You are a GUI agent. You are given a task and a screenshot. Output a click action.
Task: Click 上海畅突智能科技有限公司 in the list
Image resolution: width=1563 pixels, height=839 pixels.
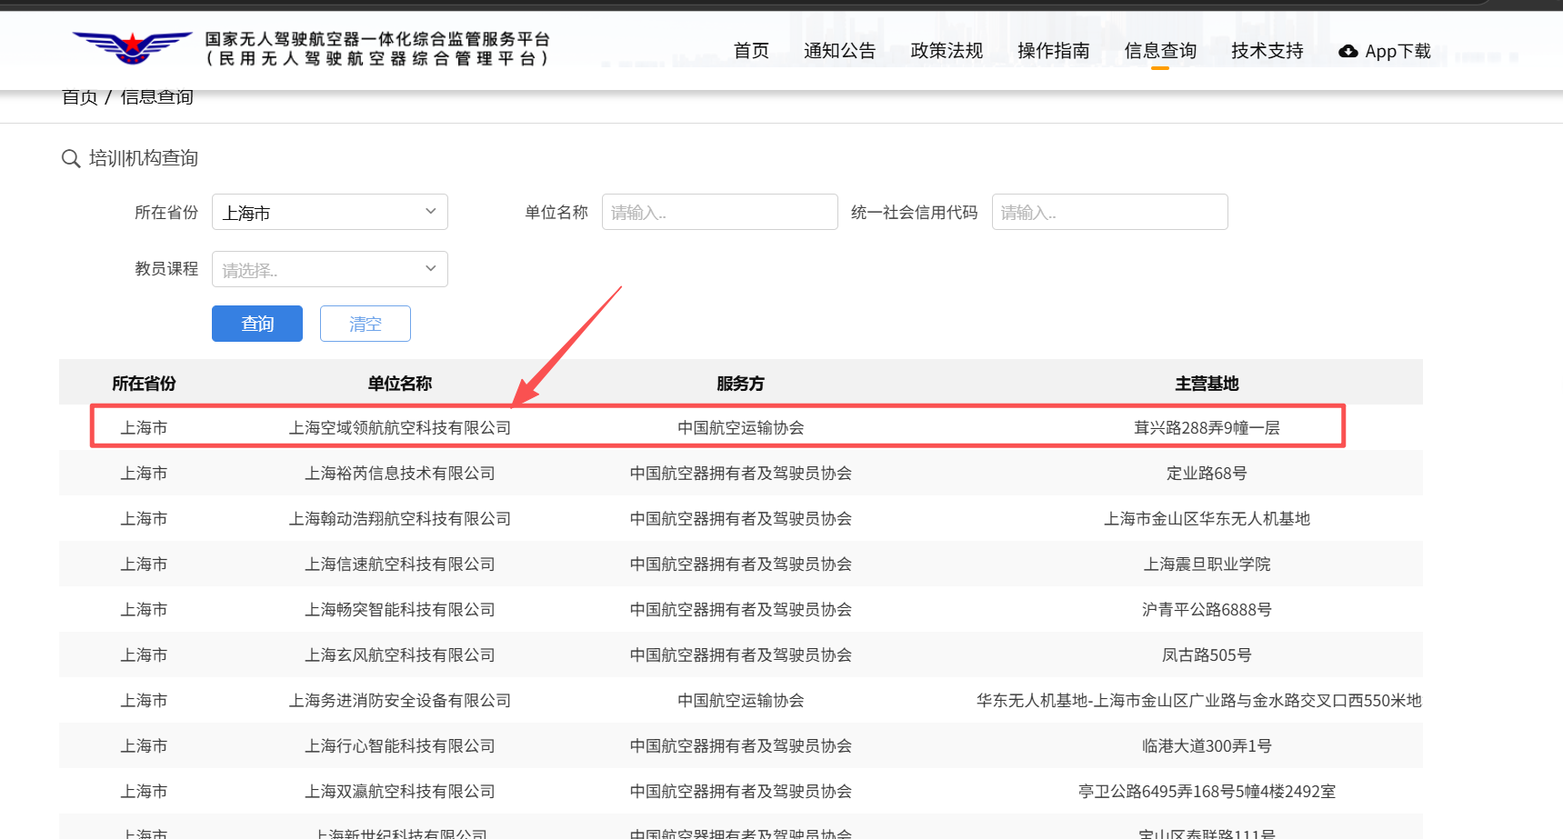click(x=400, y=610)
